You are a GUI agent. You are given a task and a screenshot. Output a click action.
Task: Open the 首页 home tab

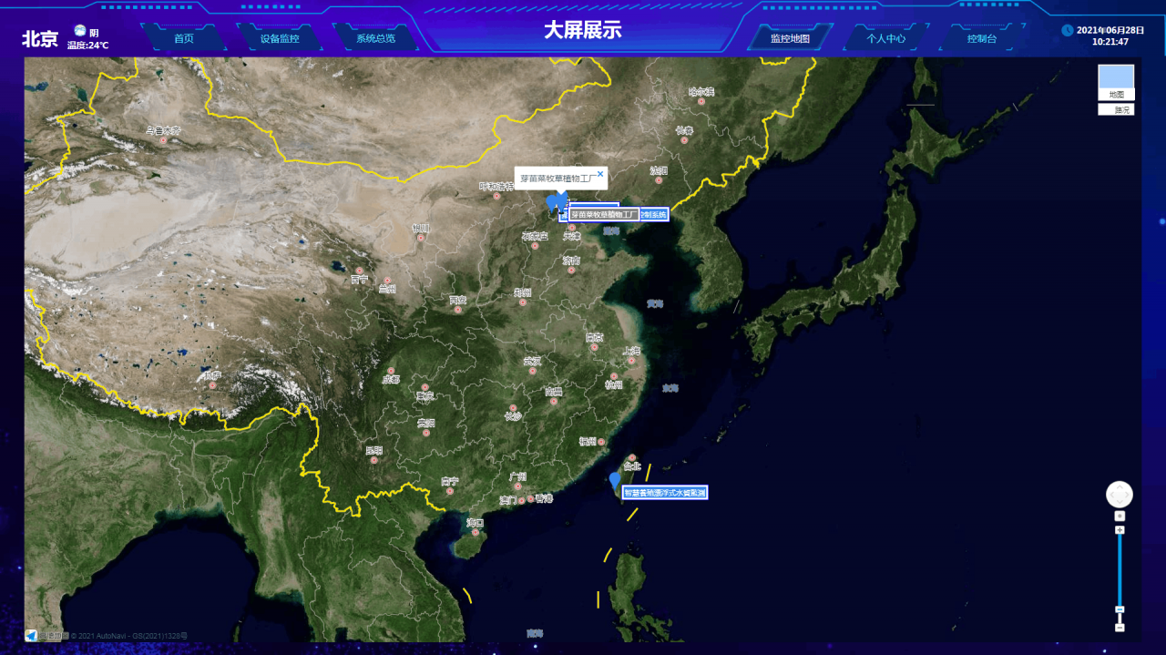184,38
